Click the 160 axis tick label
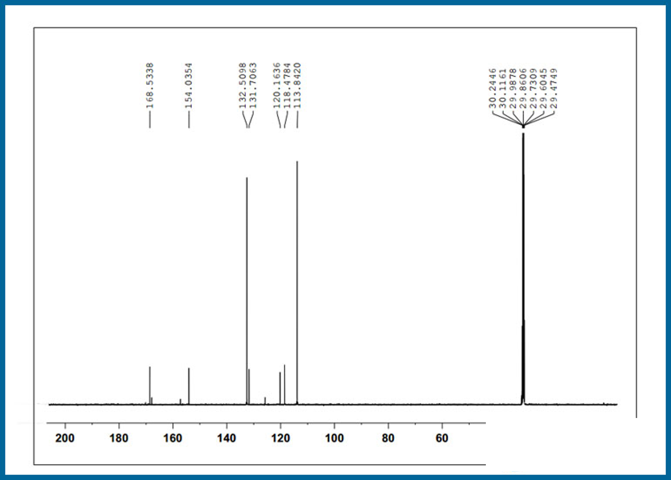 [172, 438]
